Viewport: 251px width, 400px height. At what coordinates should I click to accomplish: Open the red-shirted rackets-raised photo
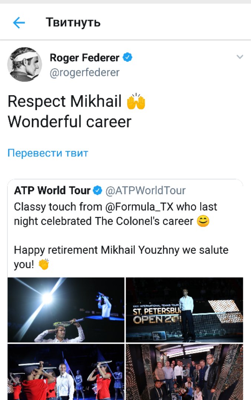66,371
